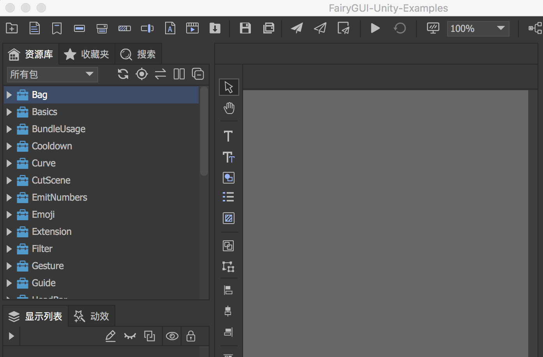Activate the hand pan tool
This screenshot has width=543, height=357.
229,108
